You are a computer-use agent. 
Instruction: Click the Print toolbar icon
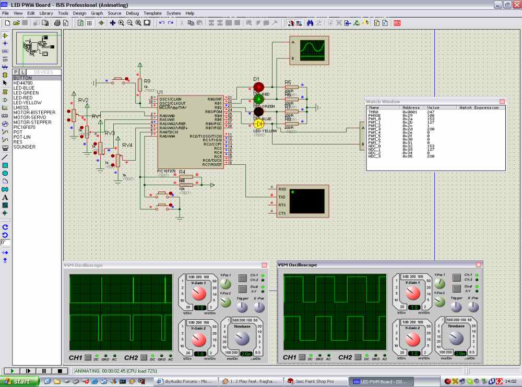[57, 23]
